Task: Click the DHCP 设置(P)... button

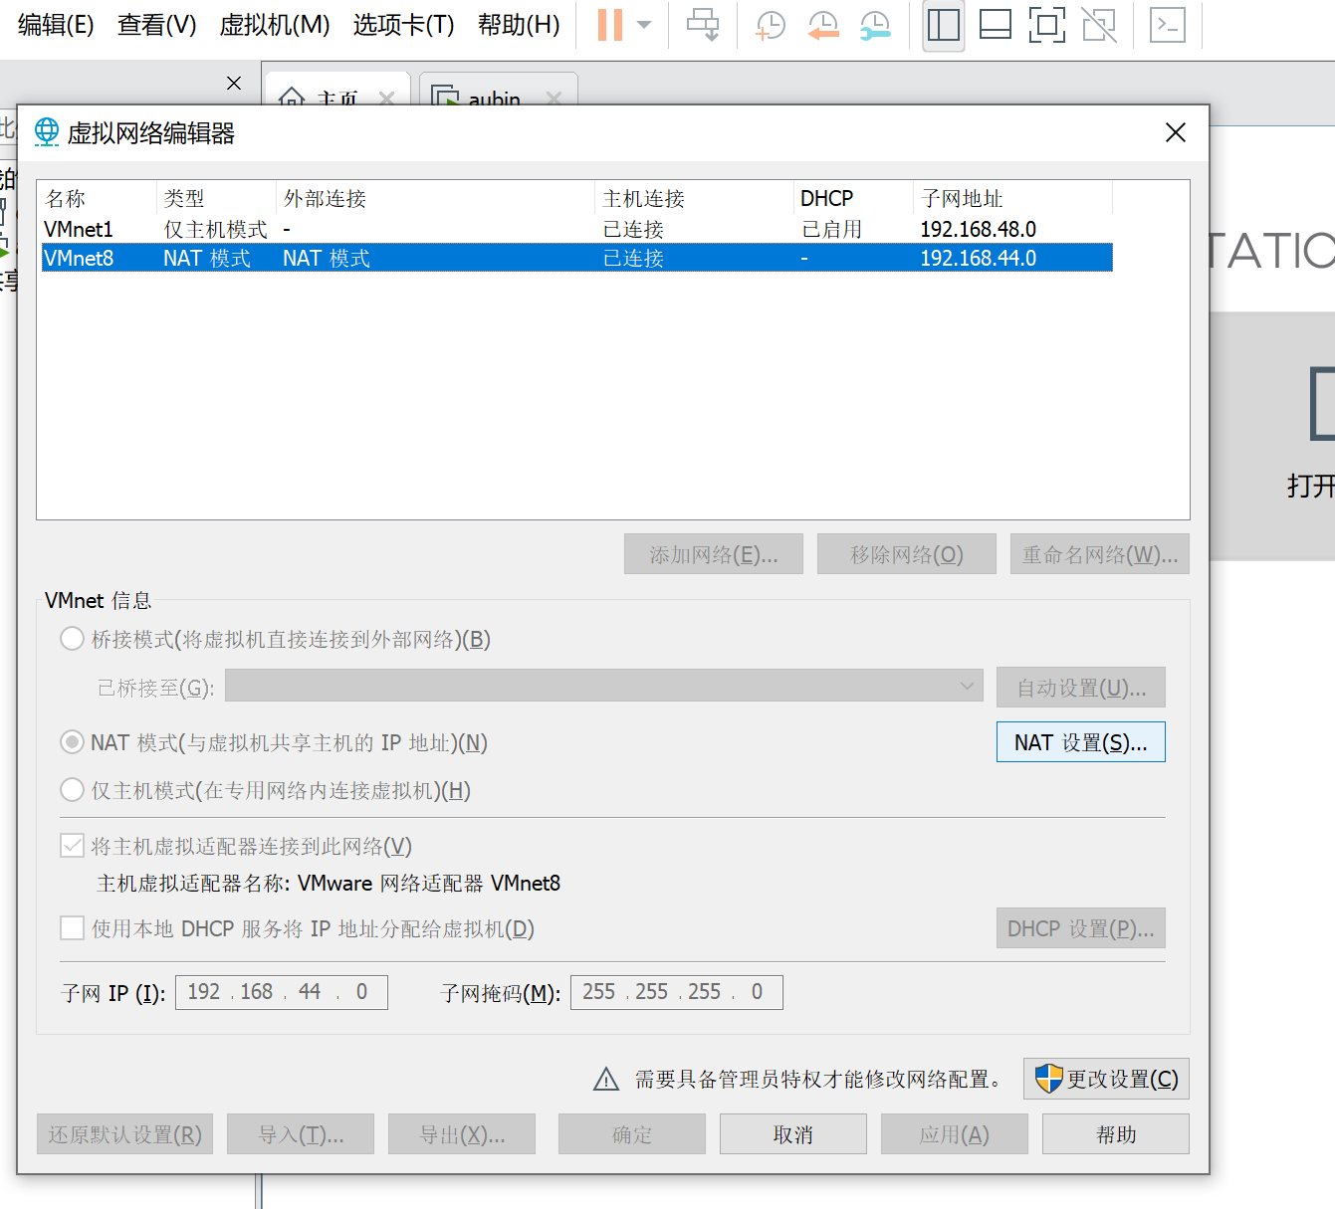Action: pyautogui.click(x=1081, y=928)
